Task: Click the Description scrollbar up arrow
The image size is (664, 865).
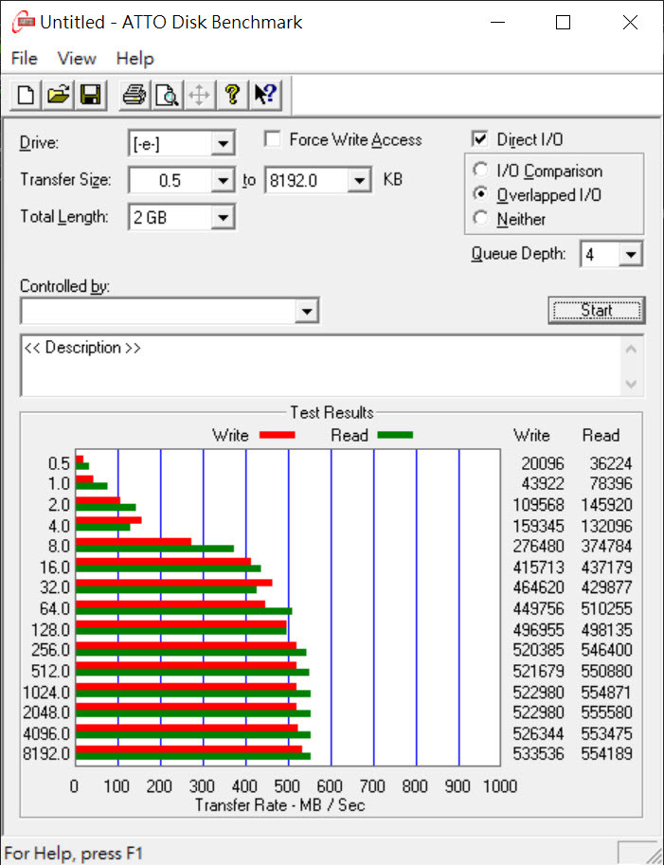Action: tap(632, 350)
